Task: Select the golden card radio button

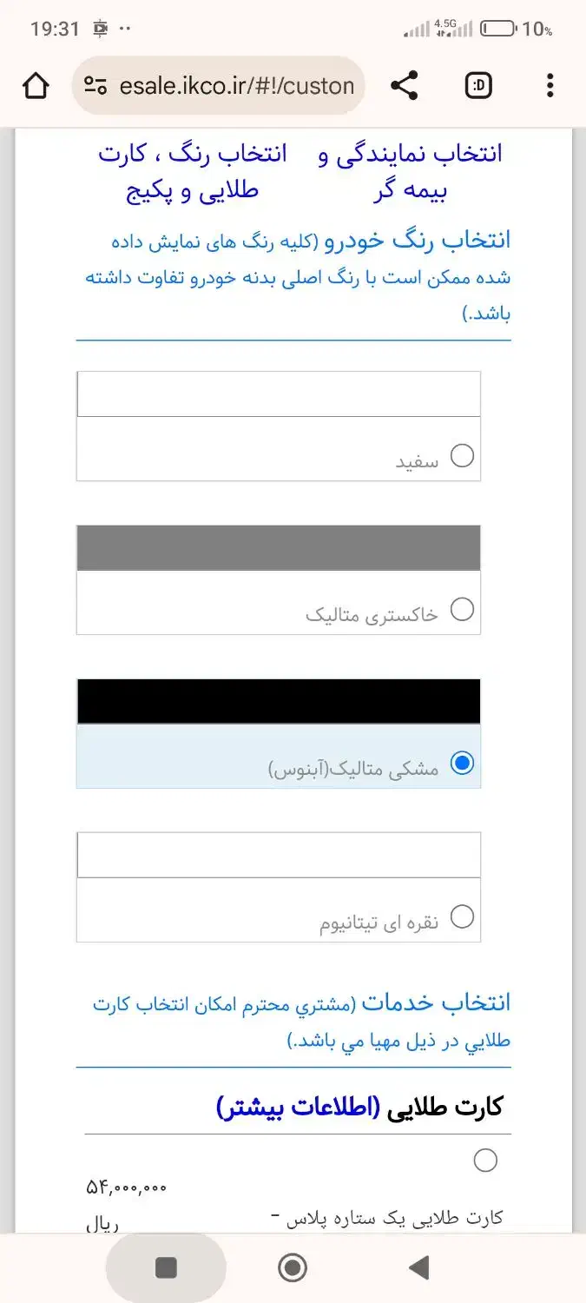Action: click(x=485, y=1160)
